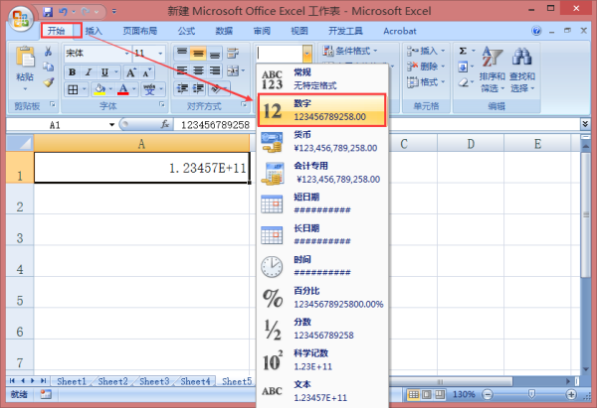The height and width of the screenshot is (408, 597).
Task: Undo the last action
Action: tap(64, 12)
